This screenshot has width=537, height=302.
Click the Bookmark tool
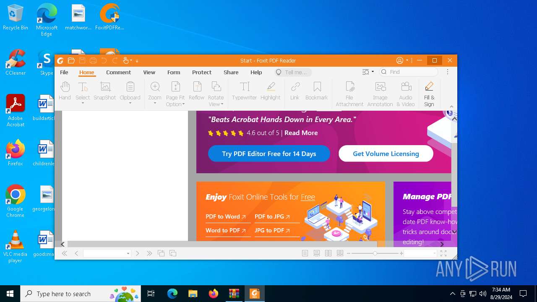(x=317, y=91)
